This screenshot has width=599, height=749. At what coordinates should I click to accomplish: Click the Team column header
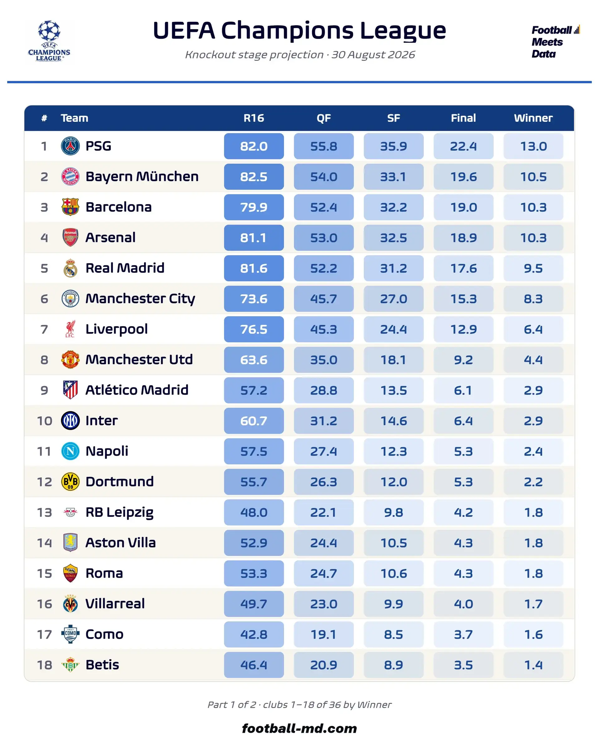[x=74, y=118]
